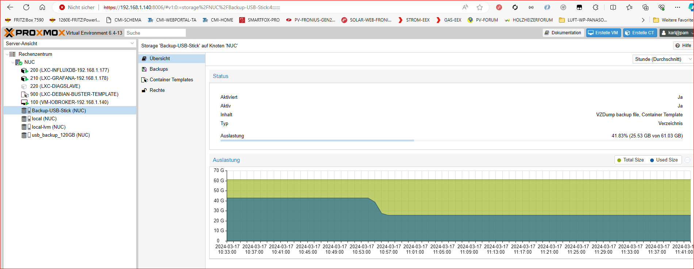Open browser collections icon

pos(645,7)
